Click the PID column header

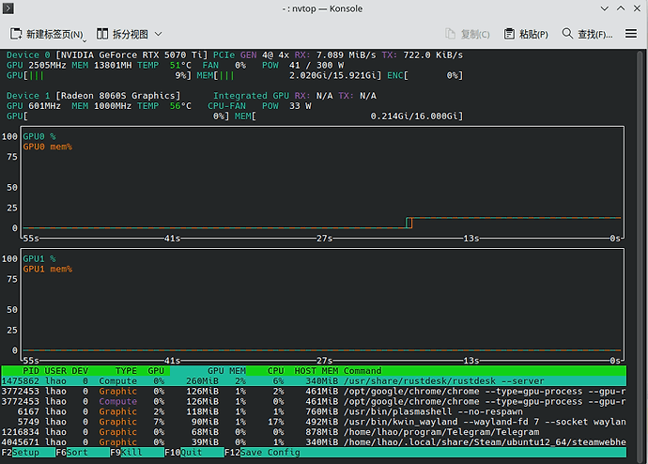pos(31,371)
